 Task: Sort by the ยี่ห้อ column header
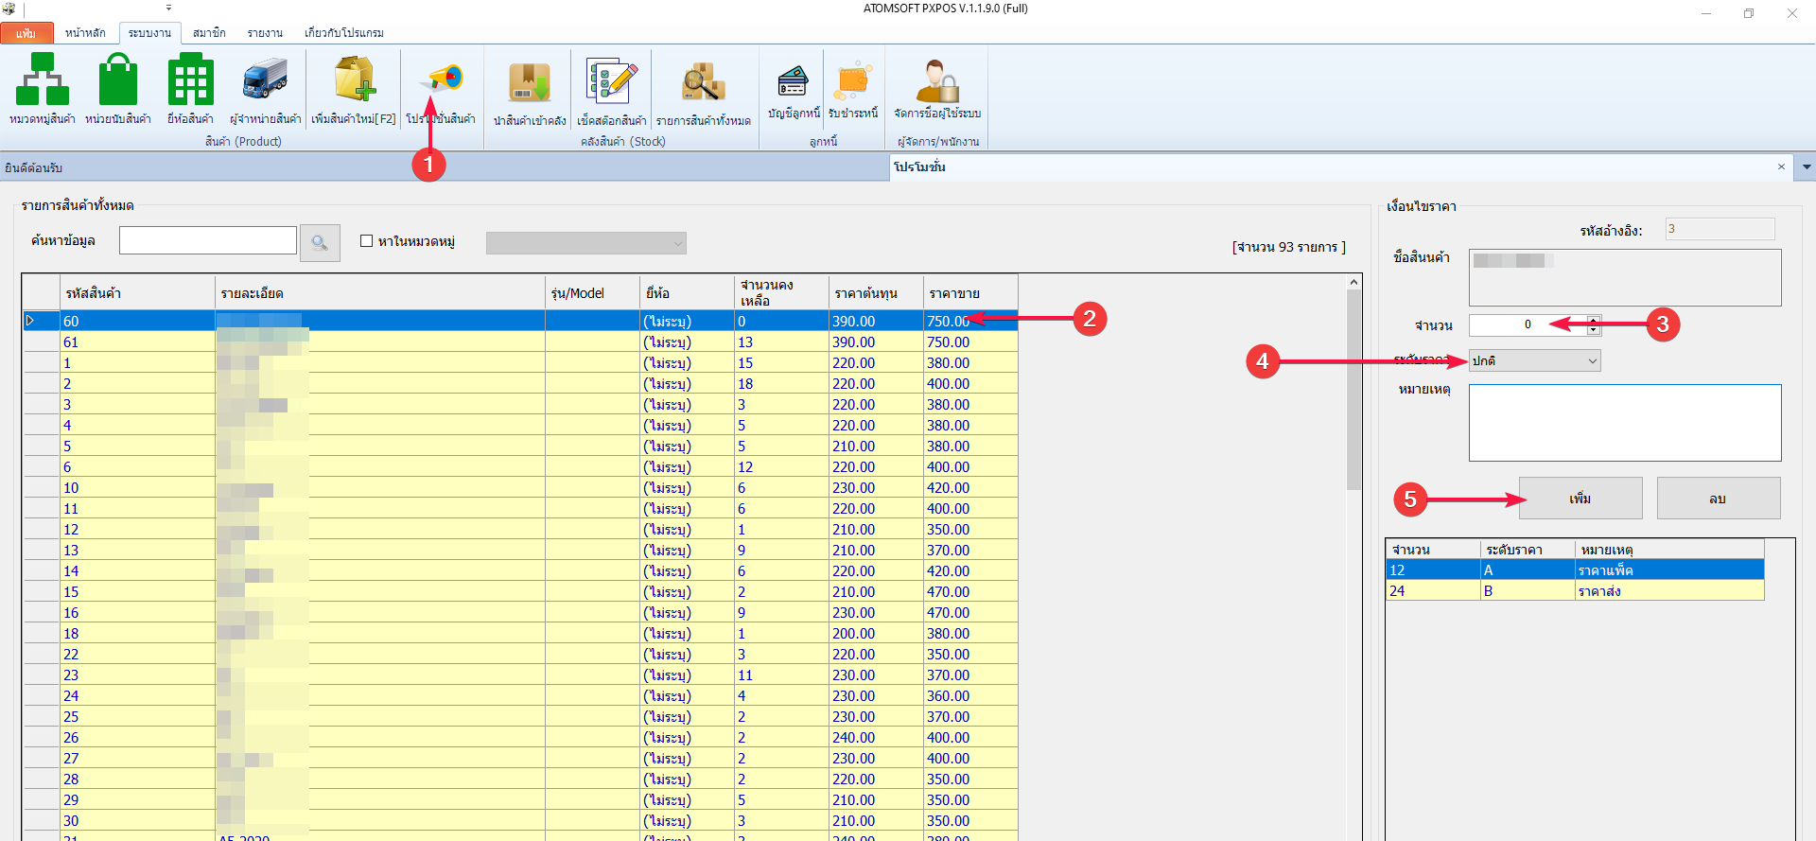tap(688, 293)
